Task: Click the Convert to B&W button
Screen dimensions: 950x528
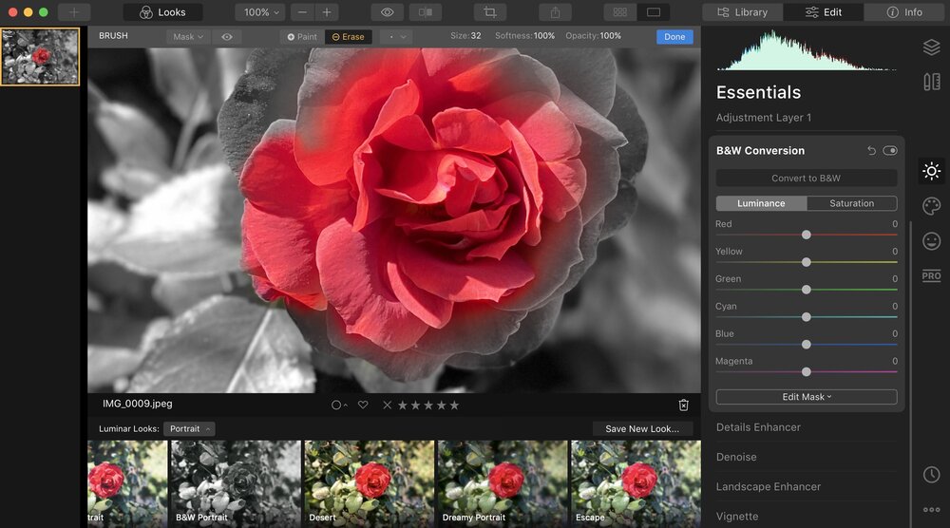Action: pyautogui.click(x=806, y=179)
